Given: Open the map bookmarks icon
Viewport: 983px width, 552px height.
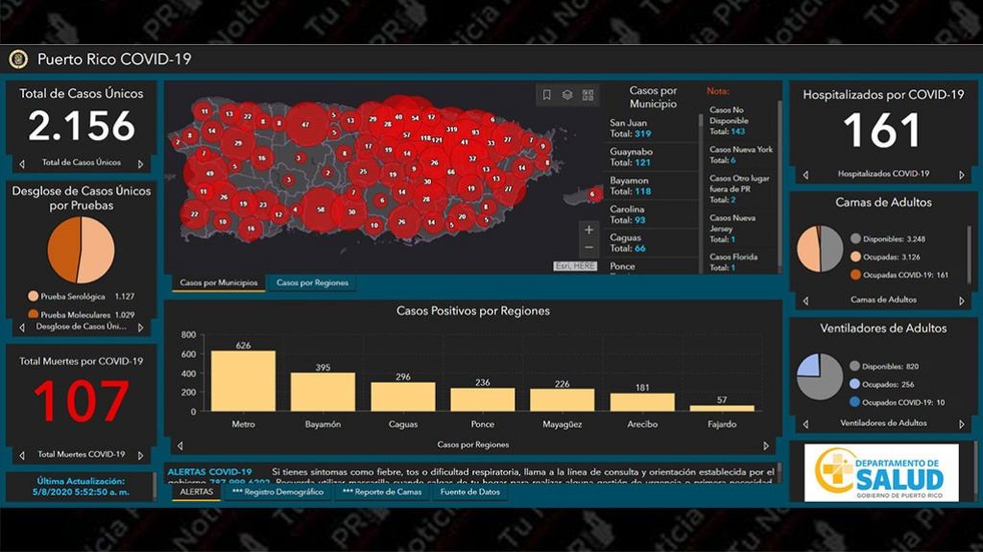Looking at the screenshot, I should coord(546,95).
